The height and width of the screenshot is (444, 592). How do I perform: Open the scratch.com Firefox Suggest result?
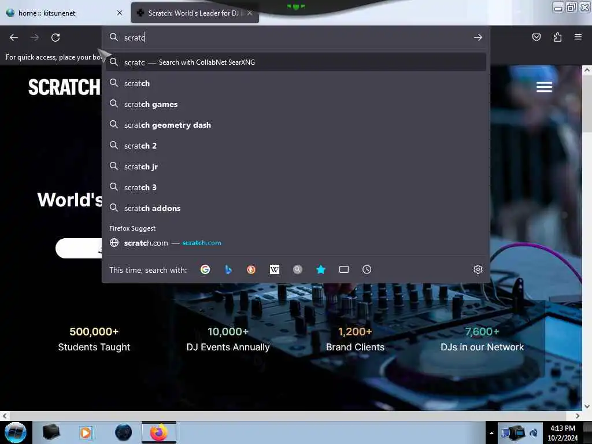coord(296,243)
